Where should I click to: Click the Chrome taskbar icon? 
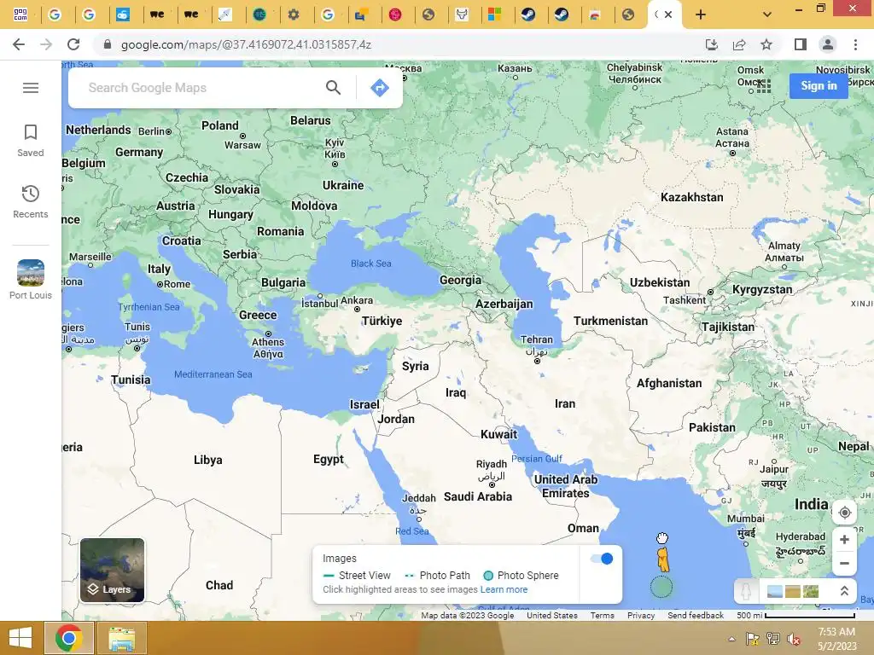tap(69, 638)
